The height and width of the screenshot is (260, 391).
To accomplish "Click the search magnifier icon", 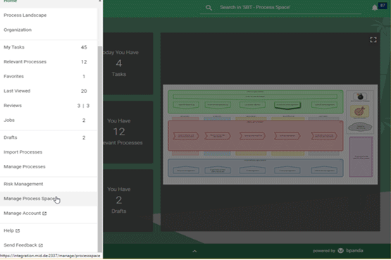I will click(x=209, y=8).
